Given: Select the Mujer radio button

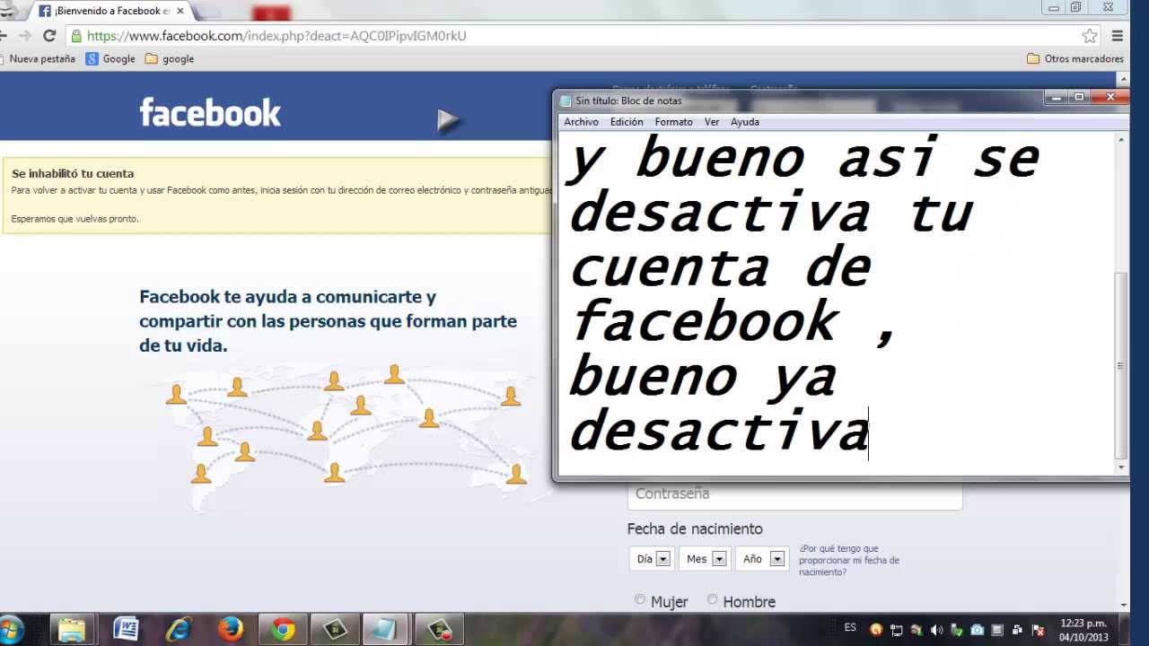Looking at the screenshot, I should (640, 599).
